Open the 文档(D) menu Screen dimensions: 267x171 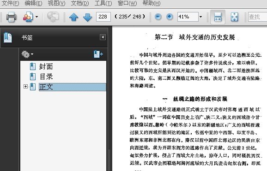coord(80,3)
